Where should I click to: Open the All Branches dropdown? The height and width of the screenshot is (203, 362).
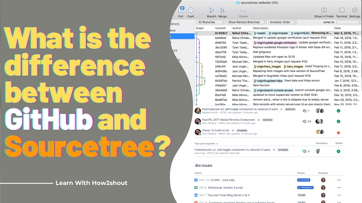[211, 22]
